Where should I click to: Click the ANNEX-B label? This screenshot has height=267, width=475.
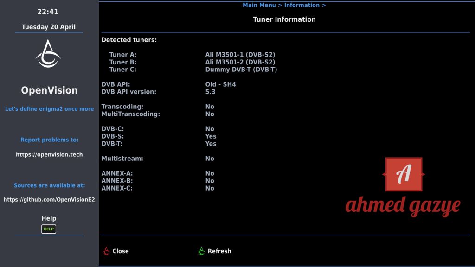117,181
